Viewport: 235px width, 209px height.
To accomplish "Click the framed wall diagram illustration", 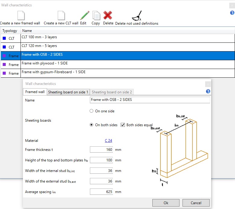I will [x=179, y=150].
